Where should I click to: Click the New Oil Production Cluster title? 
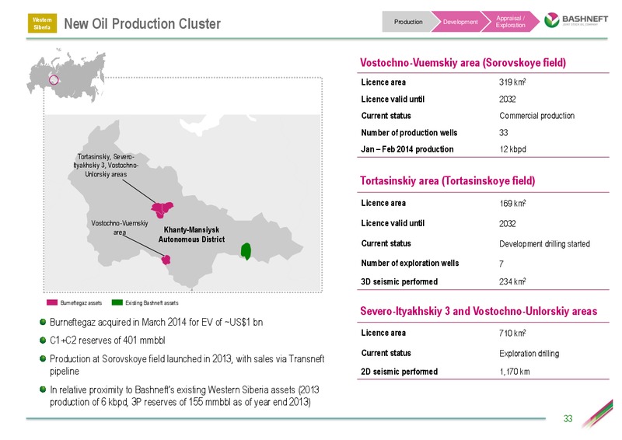click(x=142, y=23)
